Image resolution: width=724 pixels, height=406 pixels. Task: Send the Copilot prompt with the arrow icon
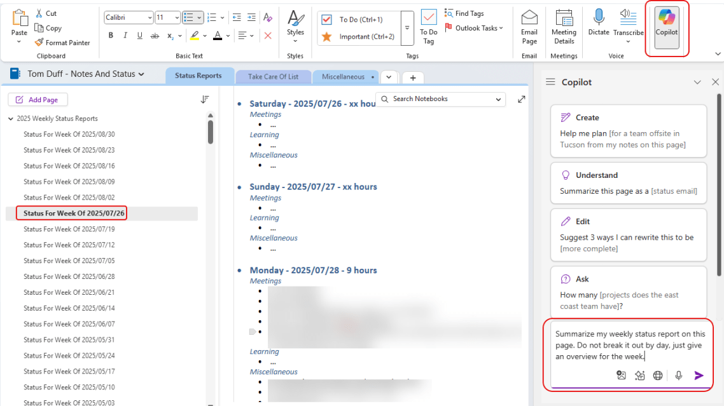pyautogui.click(x=699, y=375)
